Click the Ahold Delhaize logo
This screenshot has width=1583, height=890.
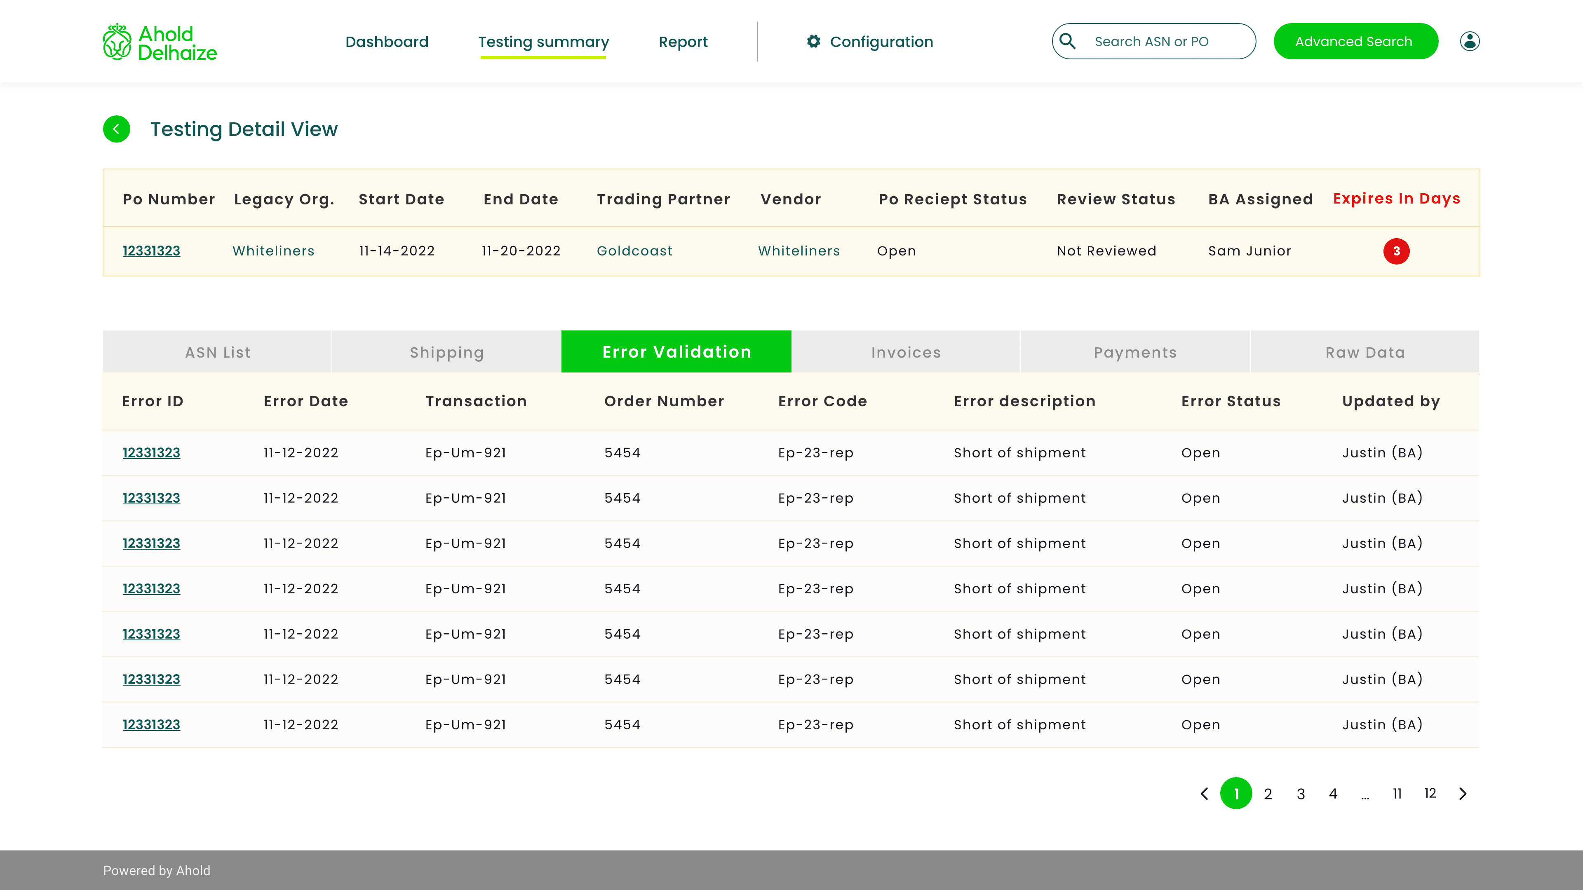[160, 42]
